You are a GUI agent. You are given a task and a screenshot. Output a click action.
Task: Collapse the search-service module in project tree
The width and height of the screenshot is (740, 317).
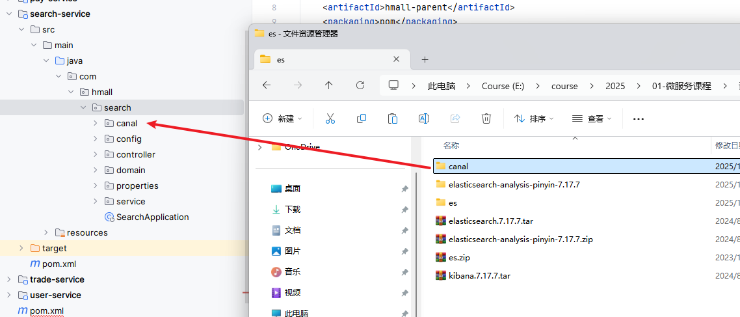[9, 14]
